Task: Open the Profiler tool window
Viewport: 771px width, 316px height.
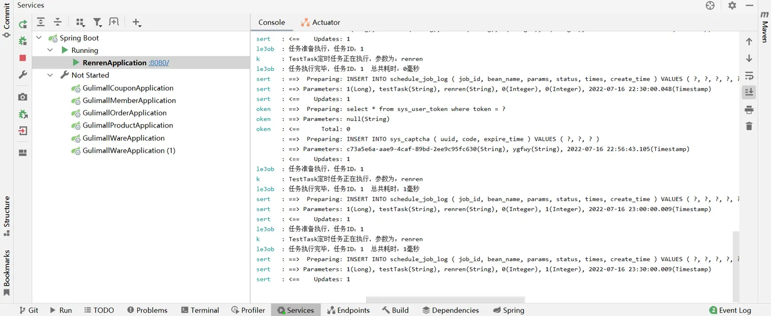Action: [248, 310]
